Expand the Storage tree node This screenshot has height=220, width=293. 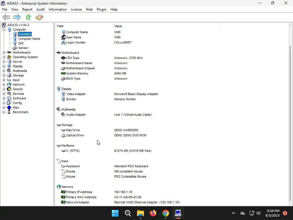tap(4, 75)
